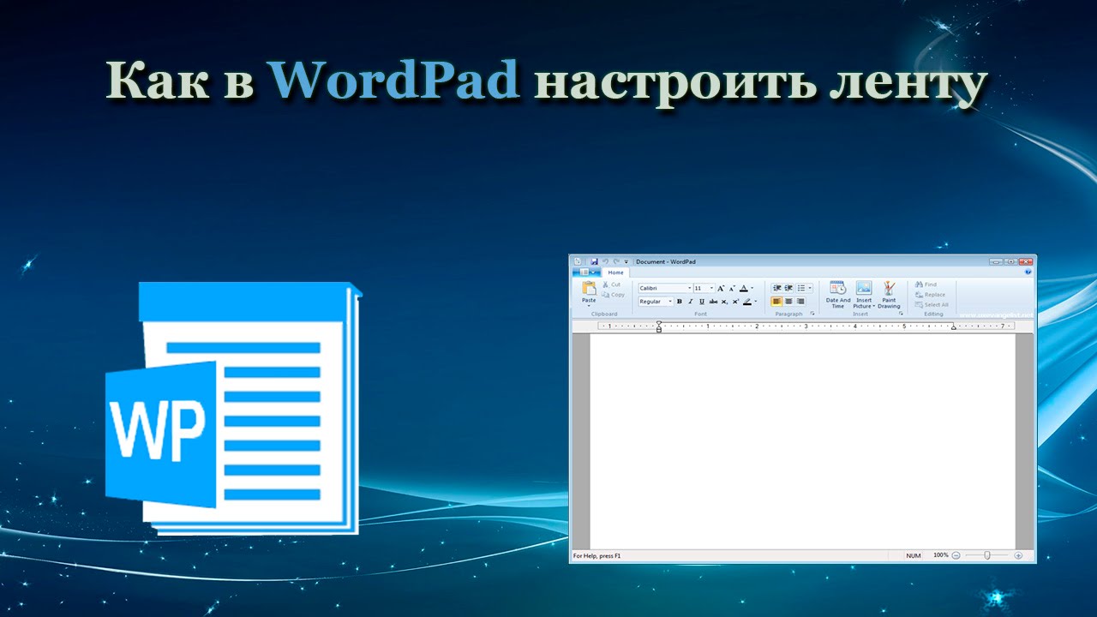Open the Customize Quick Access Toolbar arrow

626,261
